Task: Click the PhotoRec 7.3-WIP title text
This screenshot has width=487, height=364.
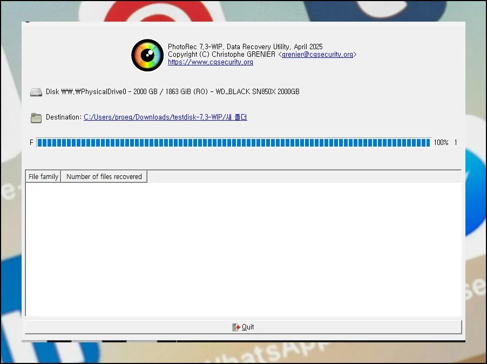Action: pos(245,47)
